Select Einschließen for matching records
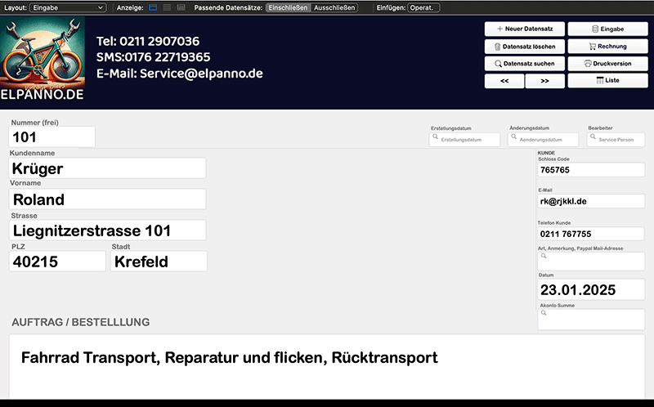The image size is (654, 407). point(288,7)
